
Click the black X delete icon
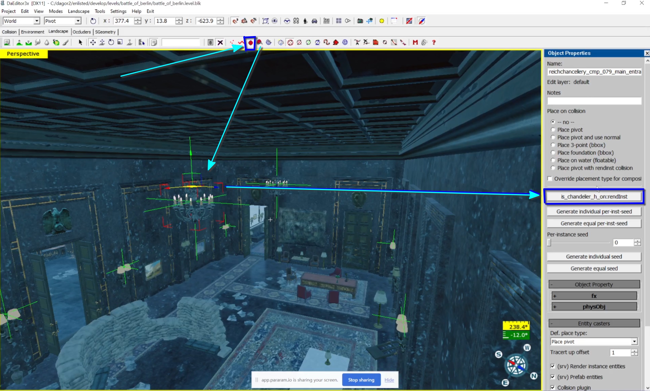[220, 42]
